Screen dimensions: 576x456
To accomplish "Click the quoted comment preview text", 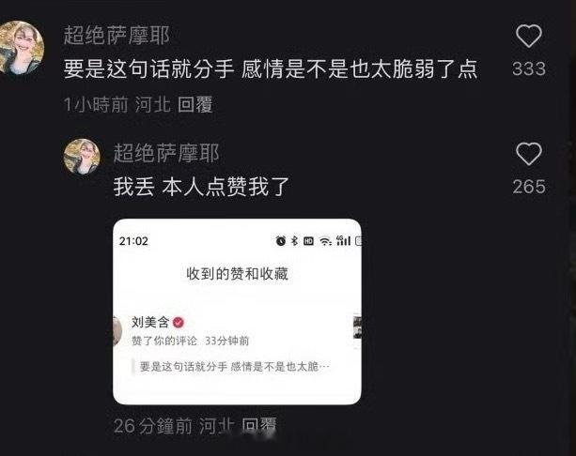I will pos(234,367).
